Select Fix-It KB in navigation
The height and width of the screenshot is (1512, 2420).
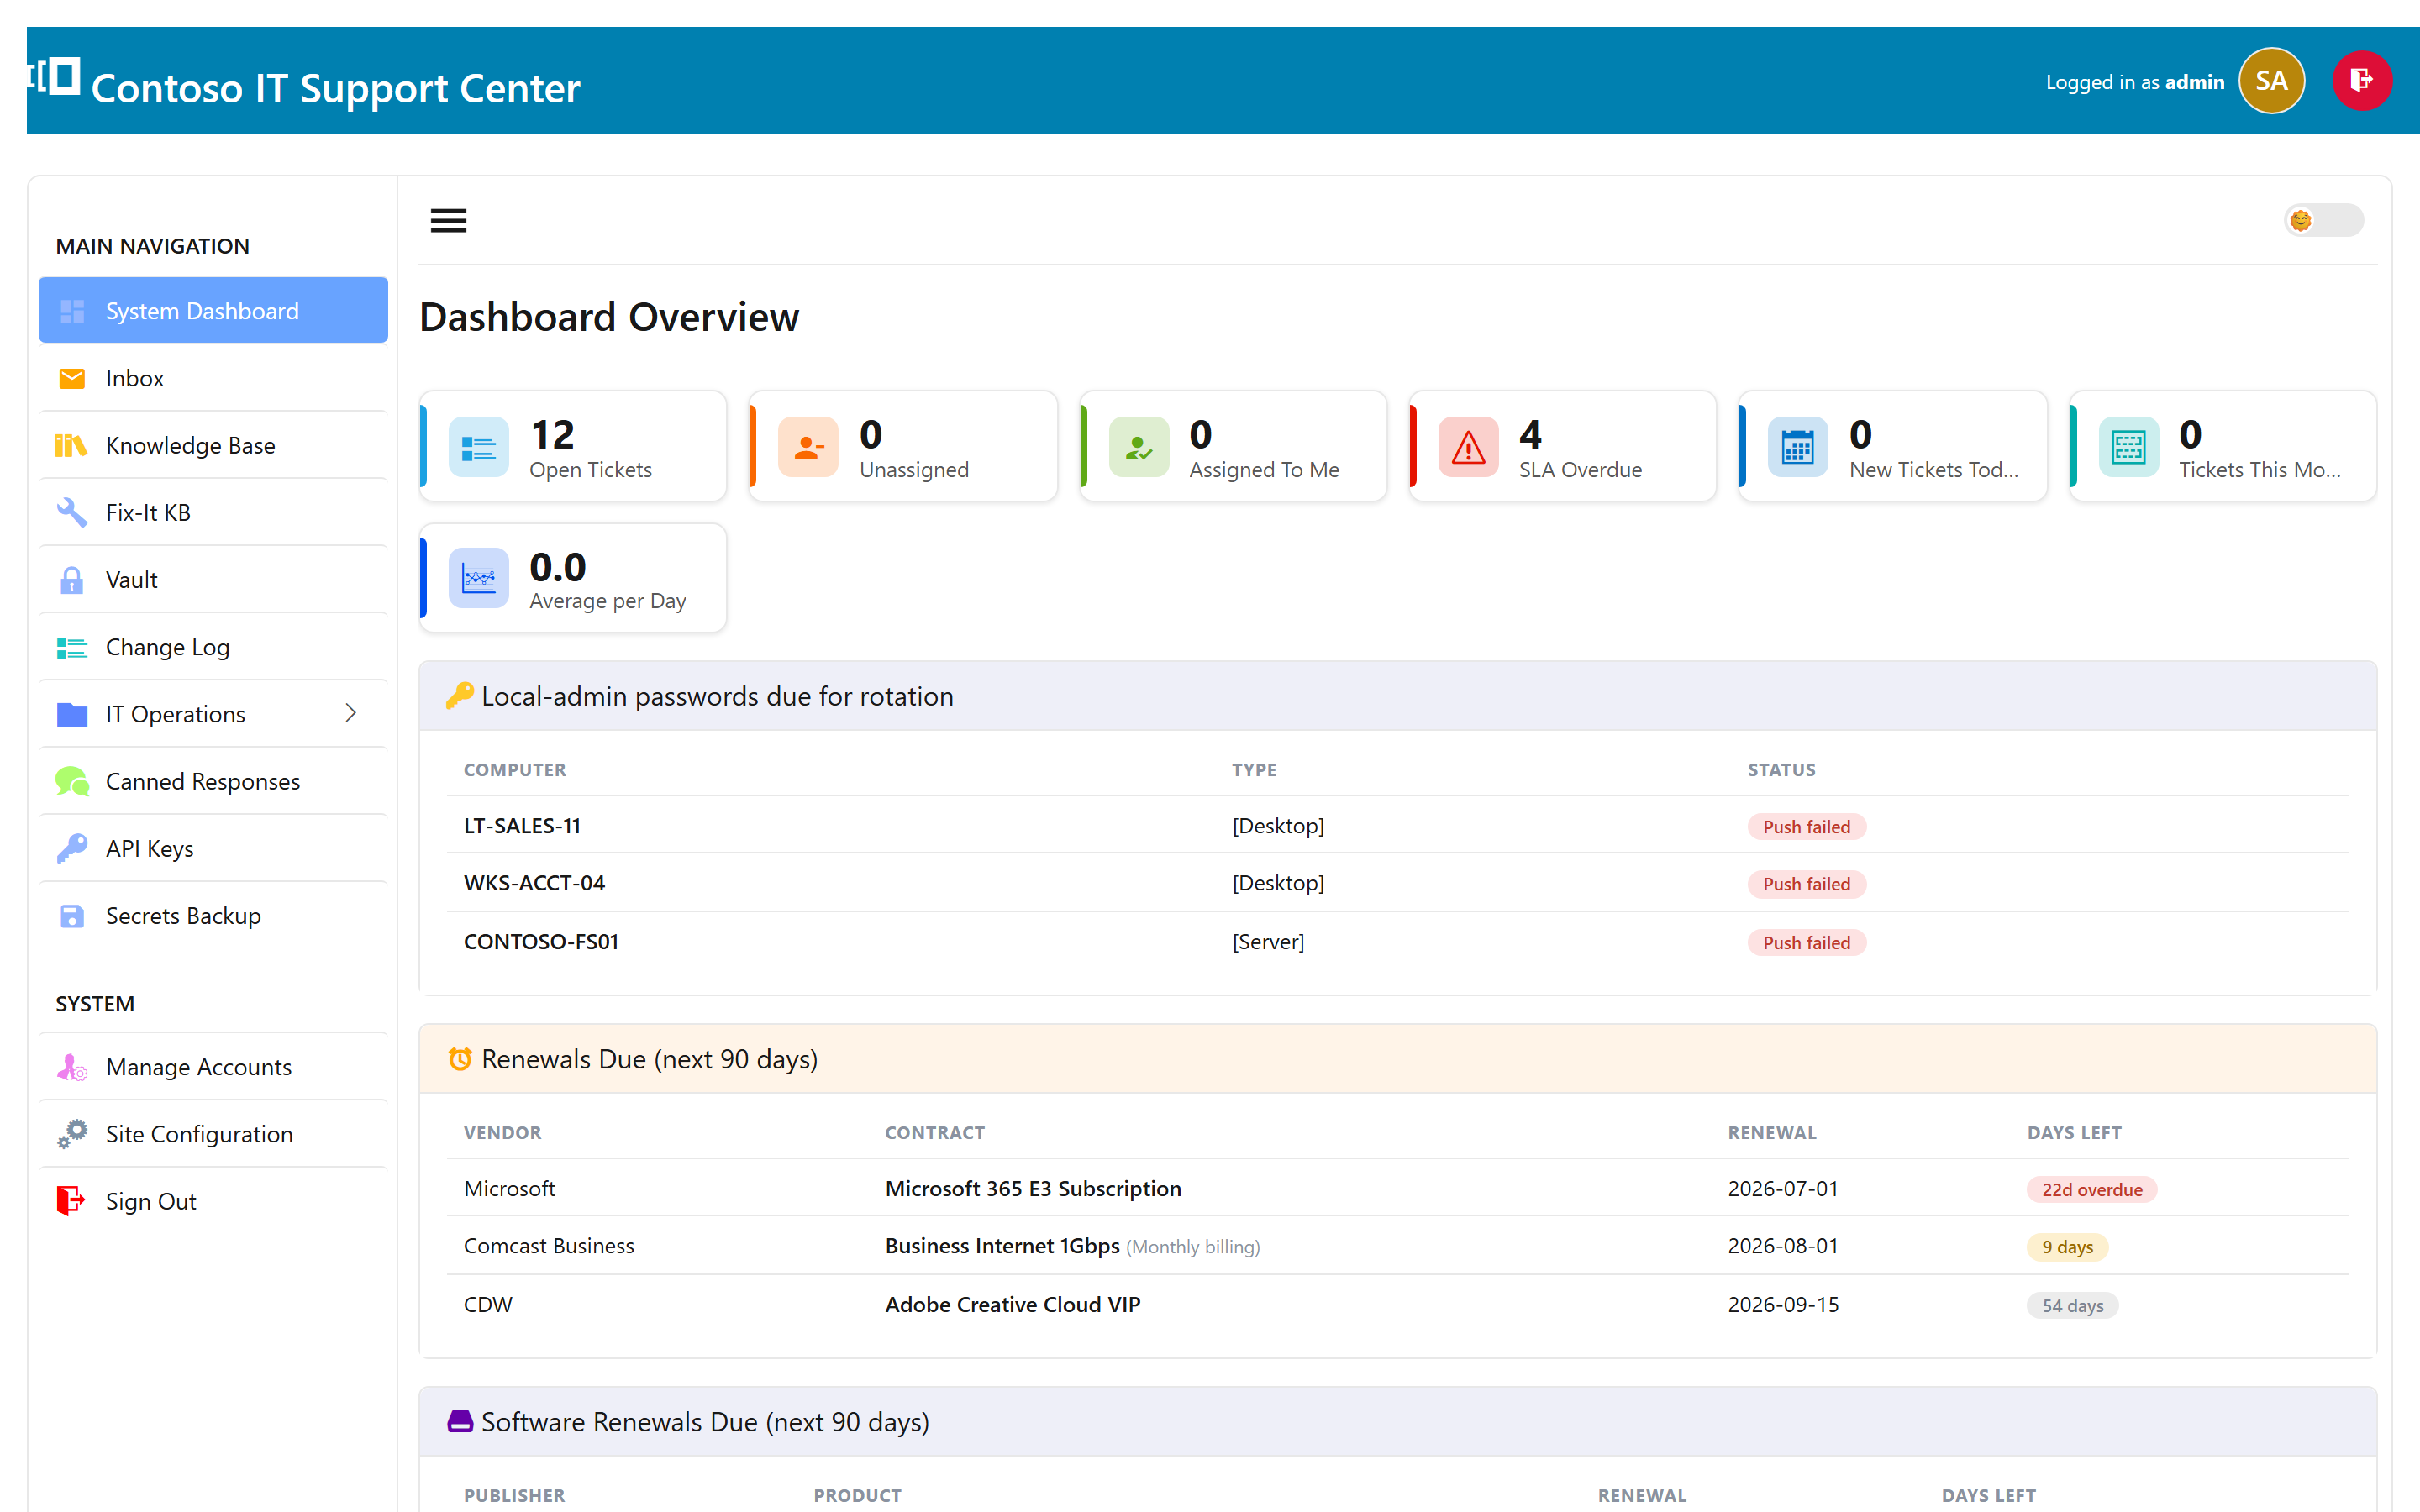(213, 512)
